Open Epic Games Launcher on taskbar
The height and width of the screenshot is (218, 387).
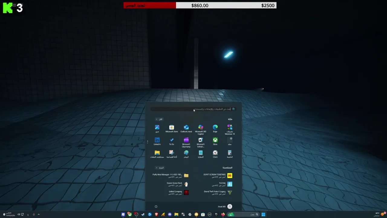[216, 214]
